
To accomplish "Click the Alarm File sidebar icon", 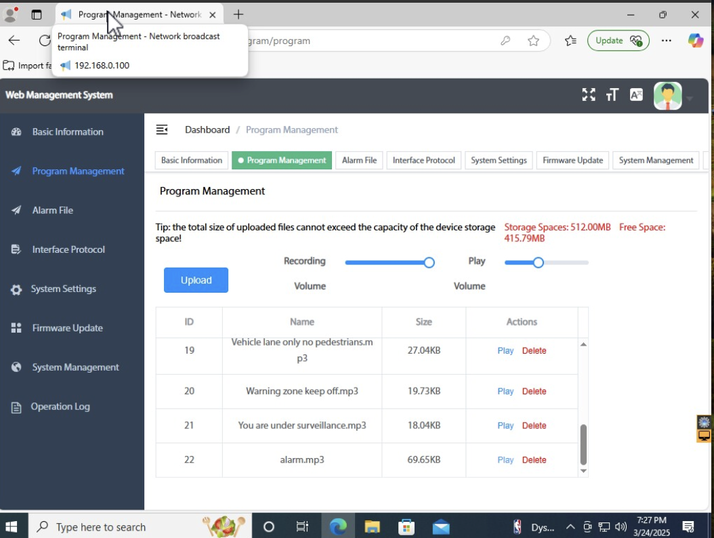I will pos(16,210).
